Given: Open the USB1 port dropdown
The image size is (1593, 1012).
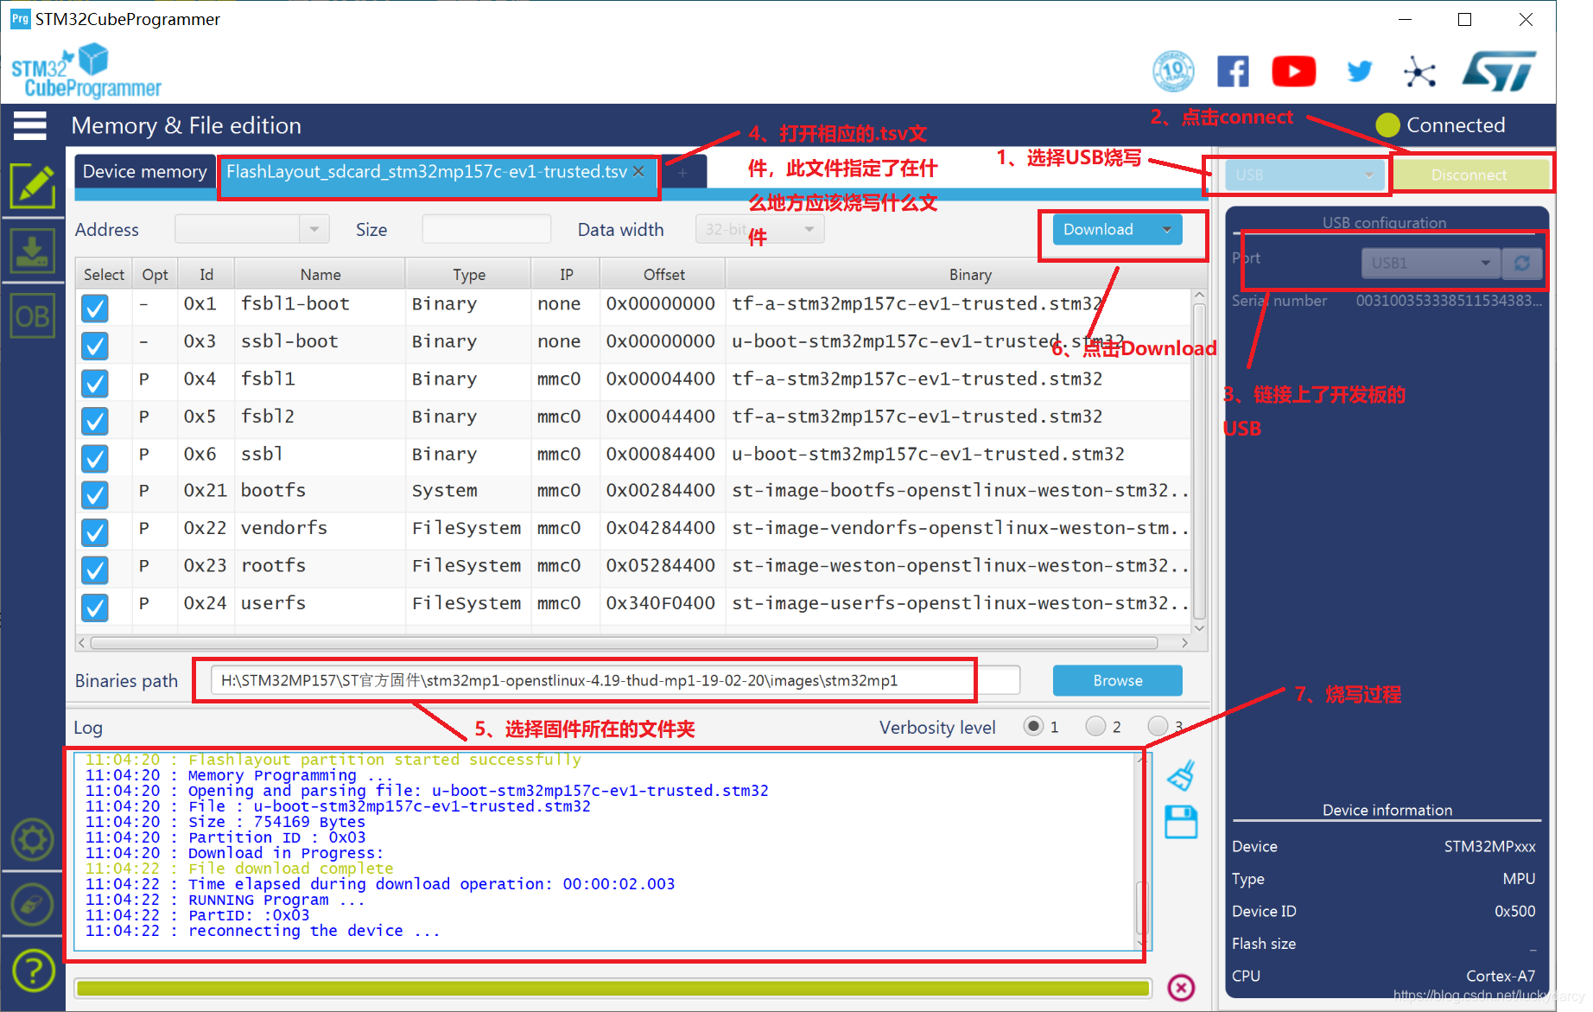Looking at the screenshot, I should [x=1431, y=263].
